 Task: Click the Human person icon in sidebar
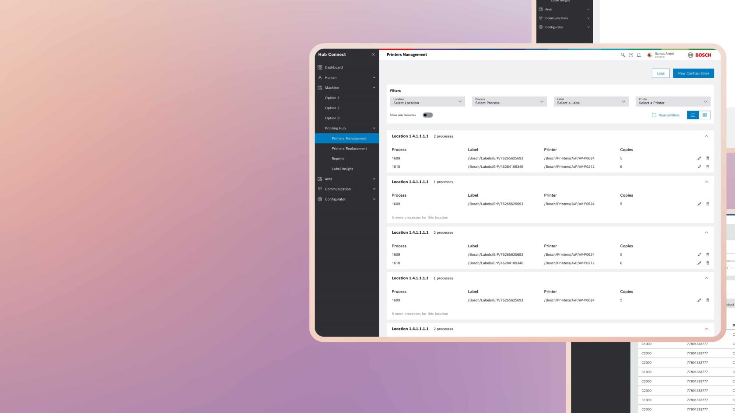(x=320, y=77)
